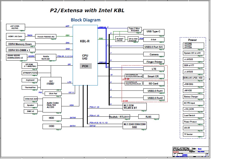
Task: Select the "+1V8_AON" power block
Action: (194, 109)
